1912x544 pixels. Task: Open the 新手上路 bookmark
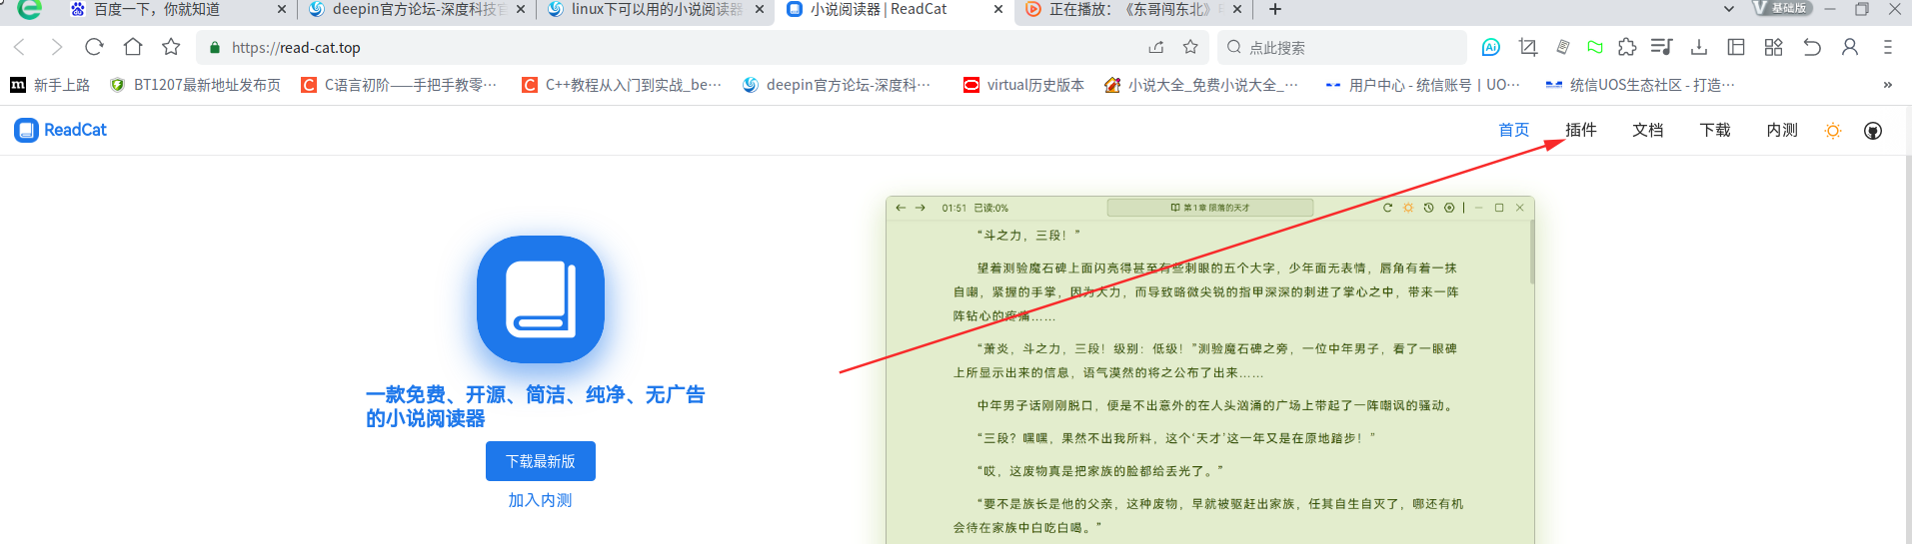click(x=50, y=85)
